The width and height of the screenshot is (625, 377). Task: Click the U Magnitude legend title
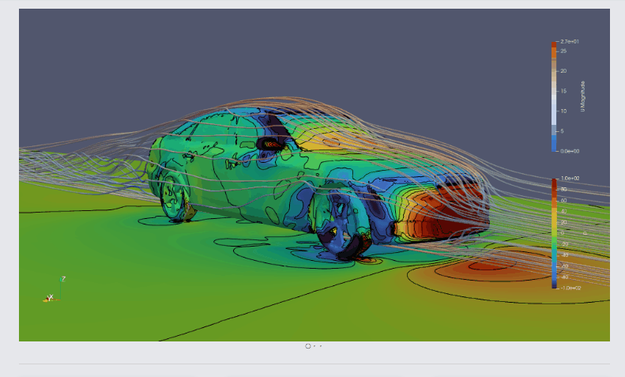coord(583,96)
